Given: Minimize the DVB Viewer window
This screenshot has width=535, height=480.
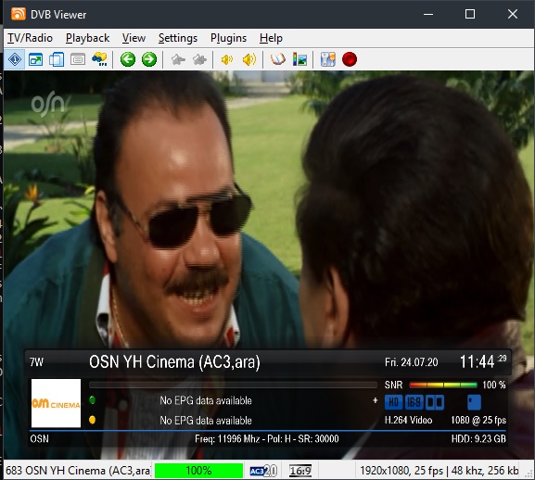Looking at the screenshot, I should click(428, 14).
